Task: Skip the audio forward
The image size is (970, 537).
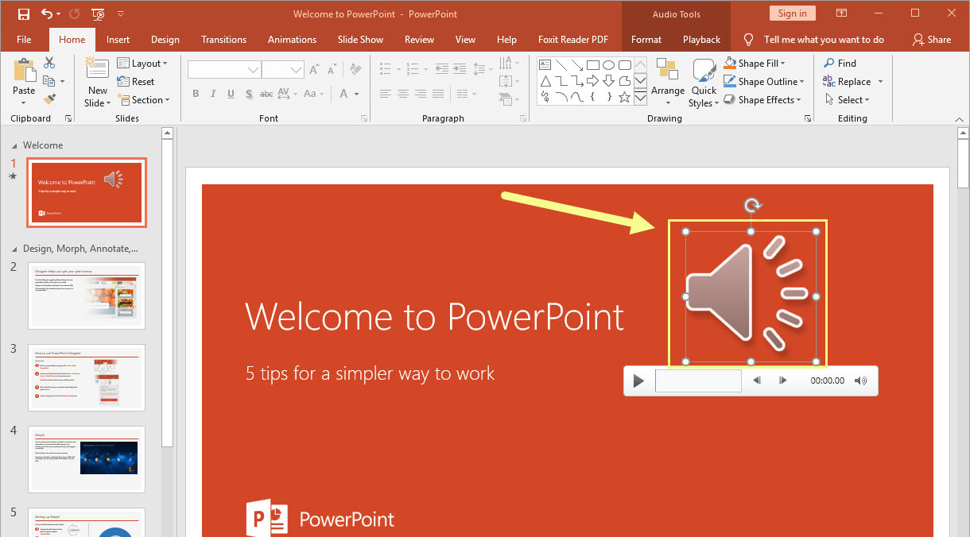Action: coord(782,381)
